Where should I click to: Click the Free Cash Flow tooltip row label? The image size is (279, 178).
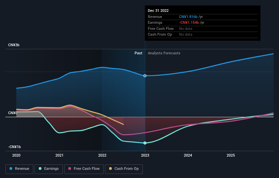(161, 29)
